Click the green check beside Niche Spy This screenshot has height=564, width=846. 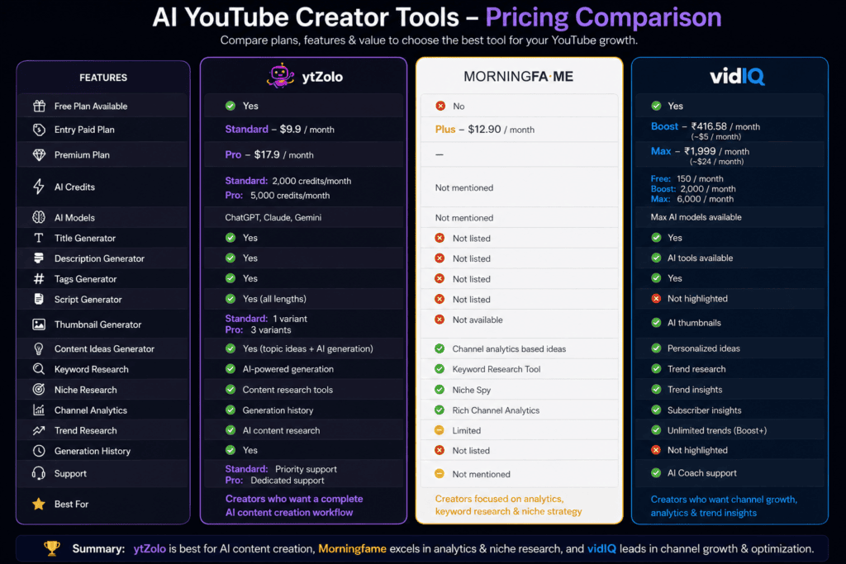tap(440, 390)
